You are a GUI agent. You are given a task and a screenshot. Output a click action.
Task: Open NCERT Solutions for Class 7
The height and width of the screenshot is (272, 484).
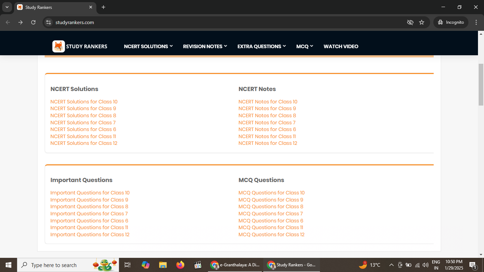pos(83,123)
